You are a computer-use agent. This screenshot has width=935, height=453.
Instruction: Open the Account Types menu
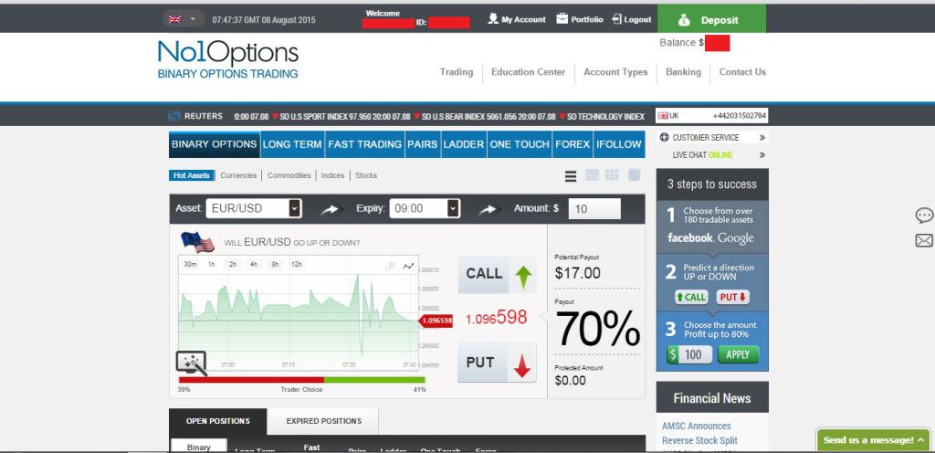[x=615, y=71]
